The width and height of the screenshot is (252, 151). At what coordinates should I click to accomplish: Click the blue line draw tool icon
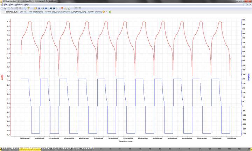pos(24,8)
